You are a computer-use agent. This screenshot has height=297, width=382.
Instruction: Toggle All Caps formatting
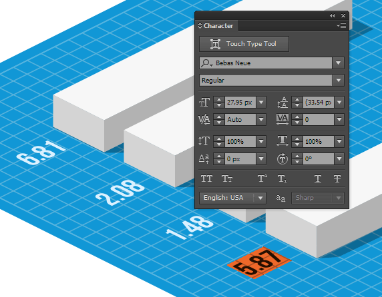pyautogui.click(x=206, y=178)
